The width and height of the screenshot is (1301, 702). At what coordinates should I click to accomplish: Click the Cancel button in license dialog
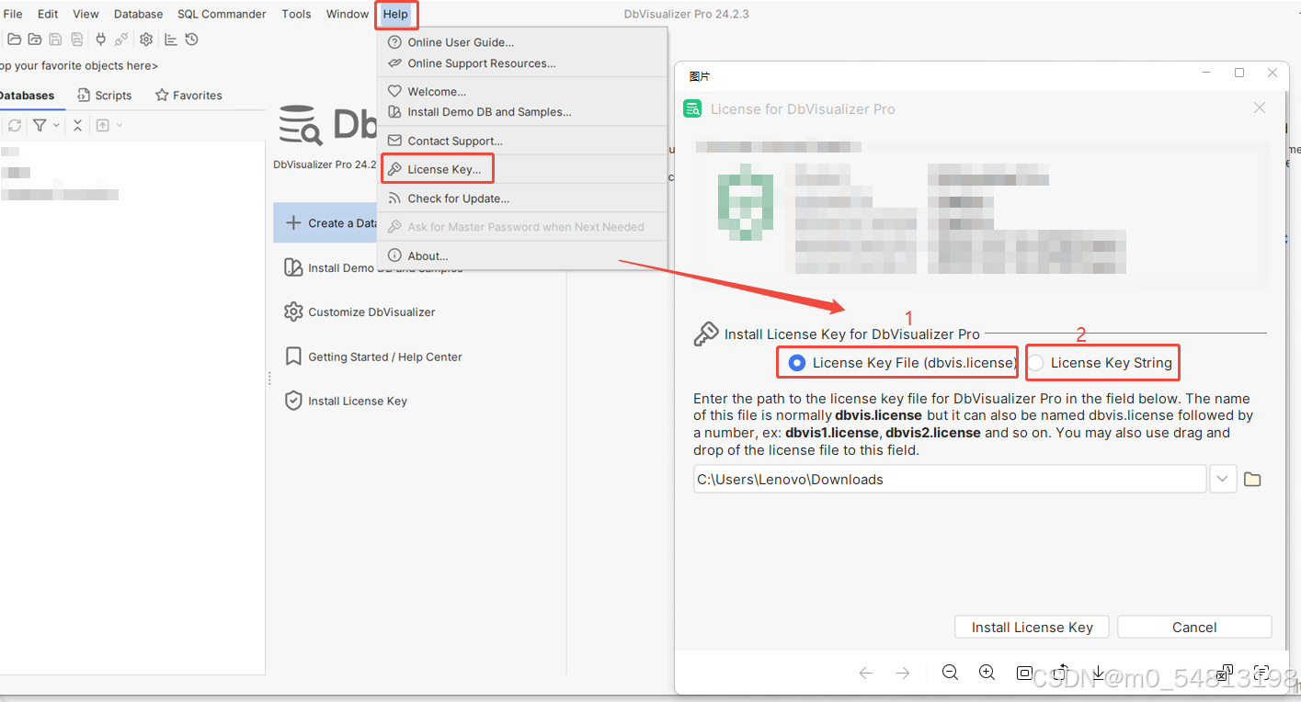pyautogui.click(x=1194, y=628)
